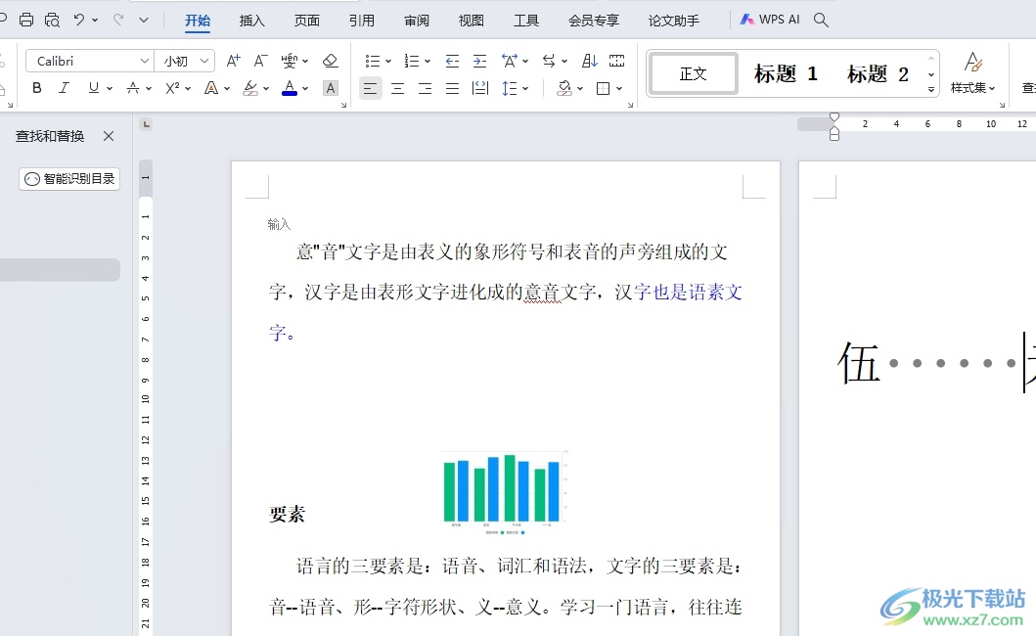
Task: Switch to 视图 tab
Action: coord(472,21)
